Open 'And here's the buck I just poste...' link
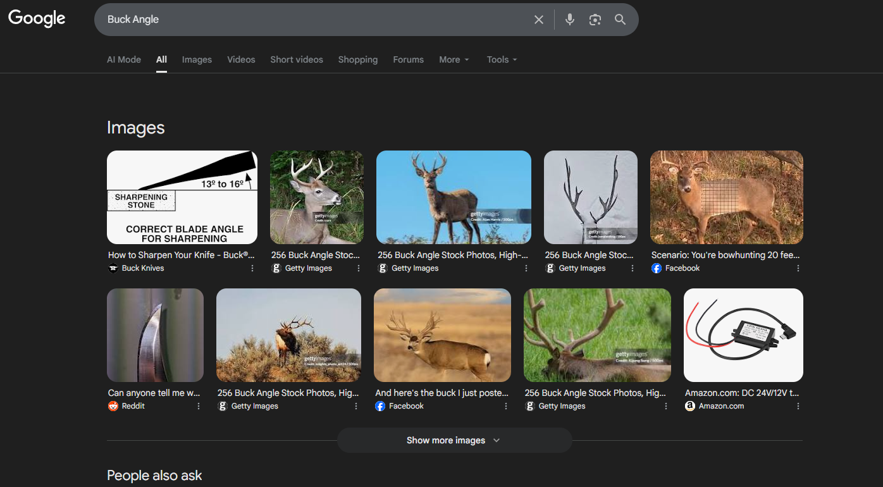The image size is (883, 487). [x=441, y=393]
